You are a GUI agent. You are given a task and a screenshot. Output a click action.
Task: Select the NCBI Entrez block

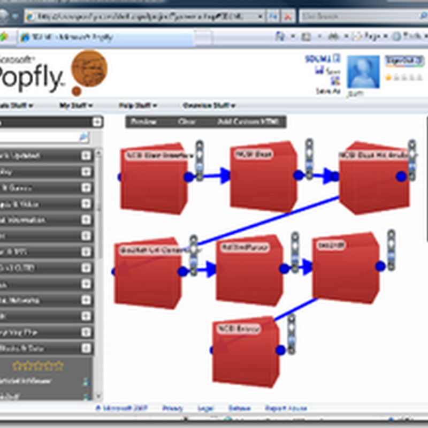(x=246, y=351)
